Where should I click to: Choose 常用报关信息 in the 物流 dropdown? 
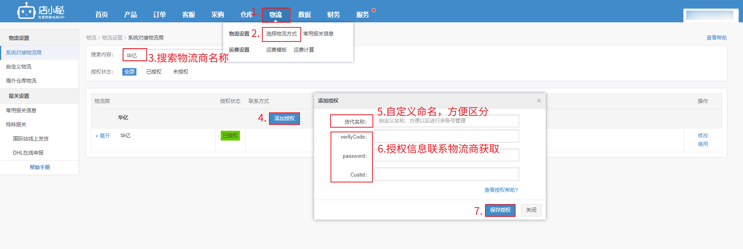318,34
